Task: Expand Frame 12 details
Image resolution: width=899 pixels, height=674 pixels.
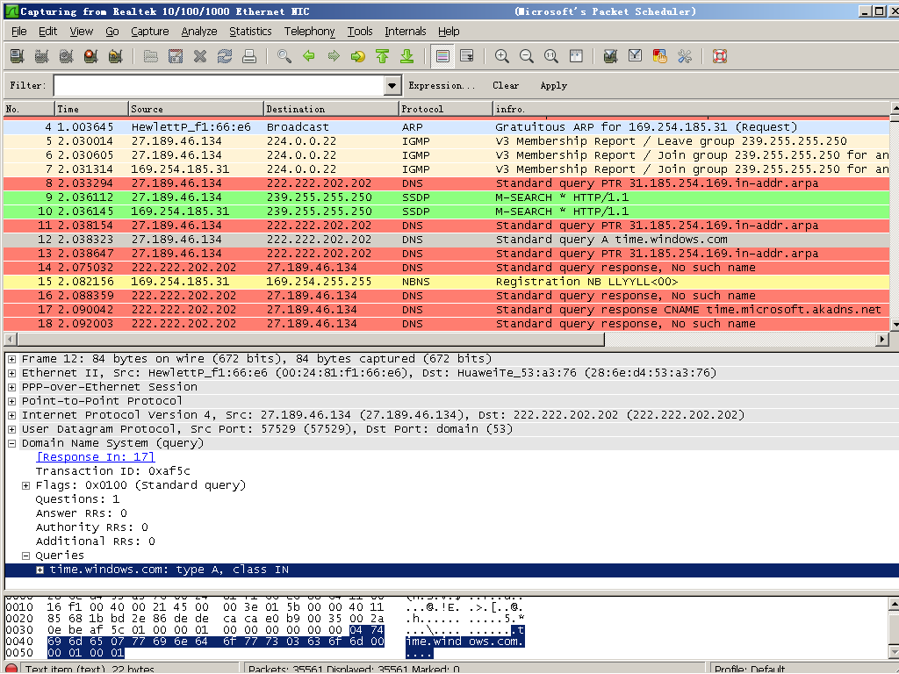Action: click(11, 359)
